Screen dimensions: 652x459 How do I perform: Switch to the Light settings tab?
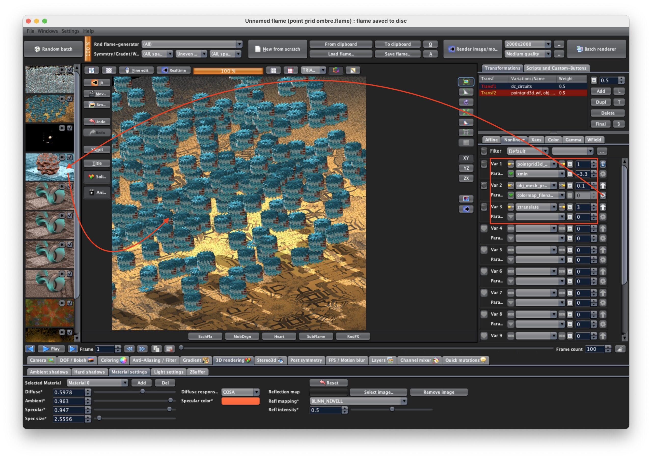coord(169,372)
